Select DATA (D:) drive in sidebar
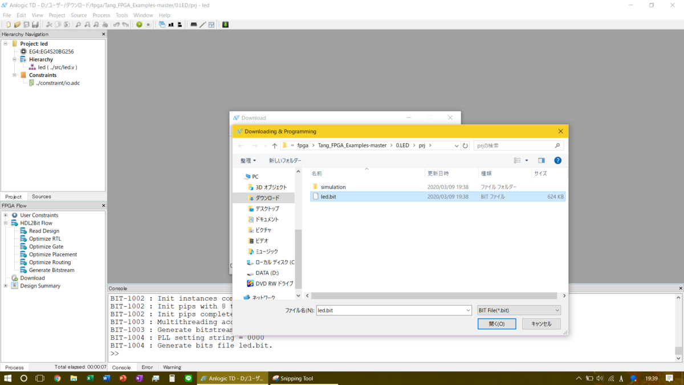The height and width of the screenshot is (385, 684). coord(266,273)
